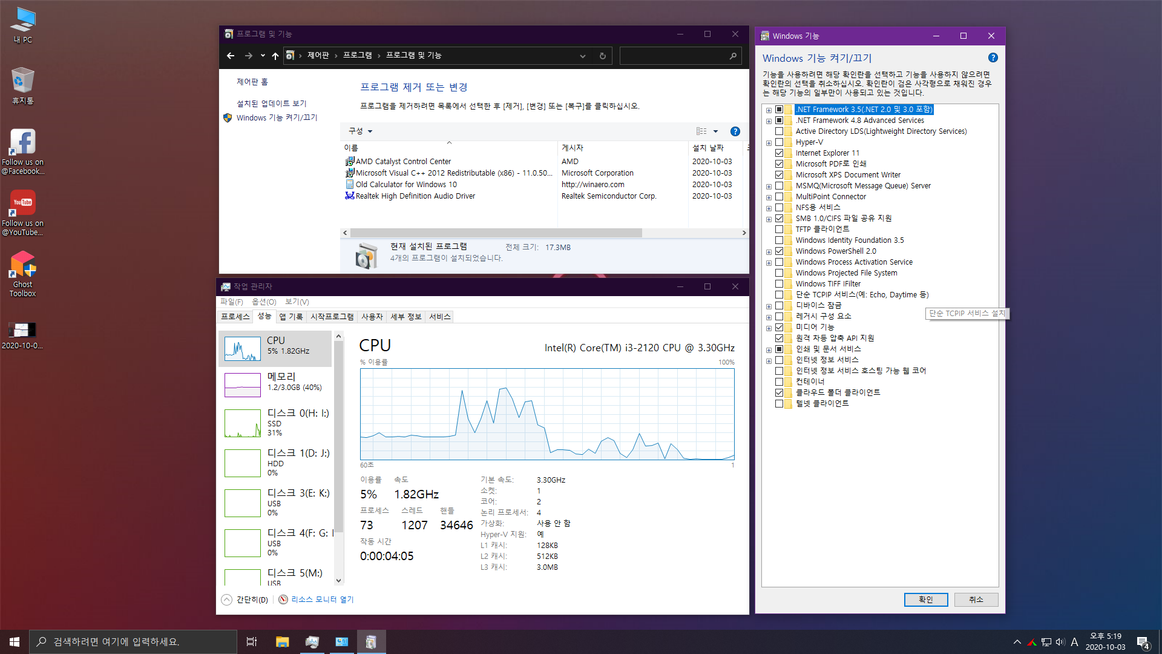
Task: Expand the .NET Framework 3.5 tree node
Action: click(x=769, y=110)
